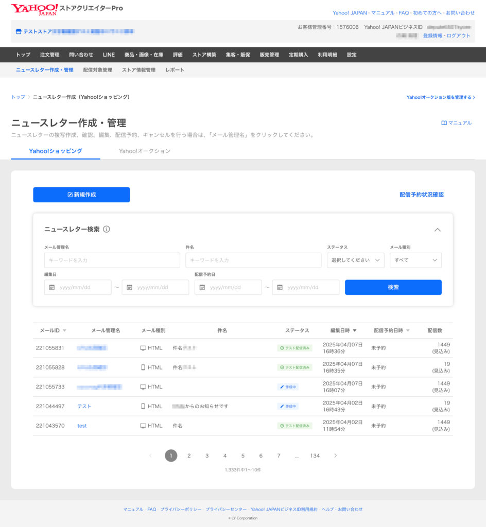This screenshot has width=486, height=527.
Task: Open the ステータス dropdown
Action: [355, 260]
